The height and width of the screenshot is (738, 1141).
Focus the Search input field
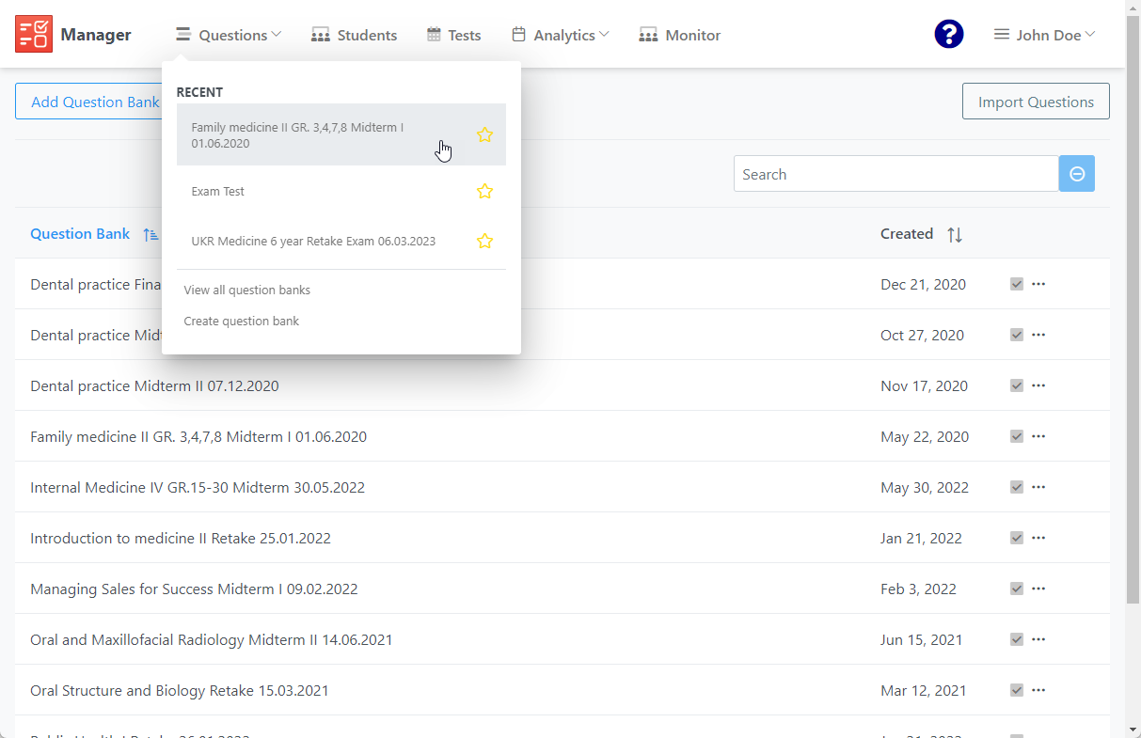pos(895,174)
